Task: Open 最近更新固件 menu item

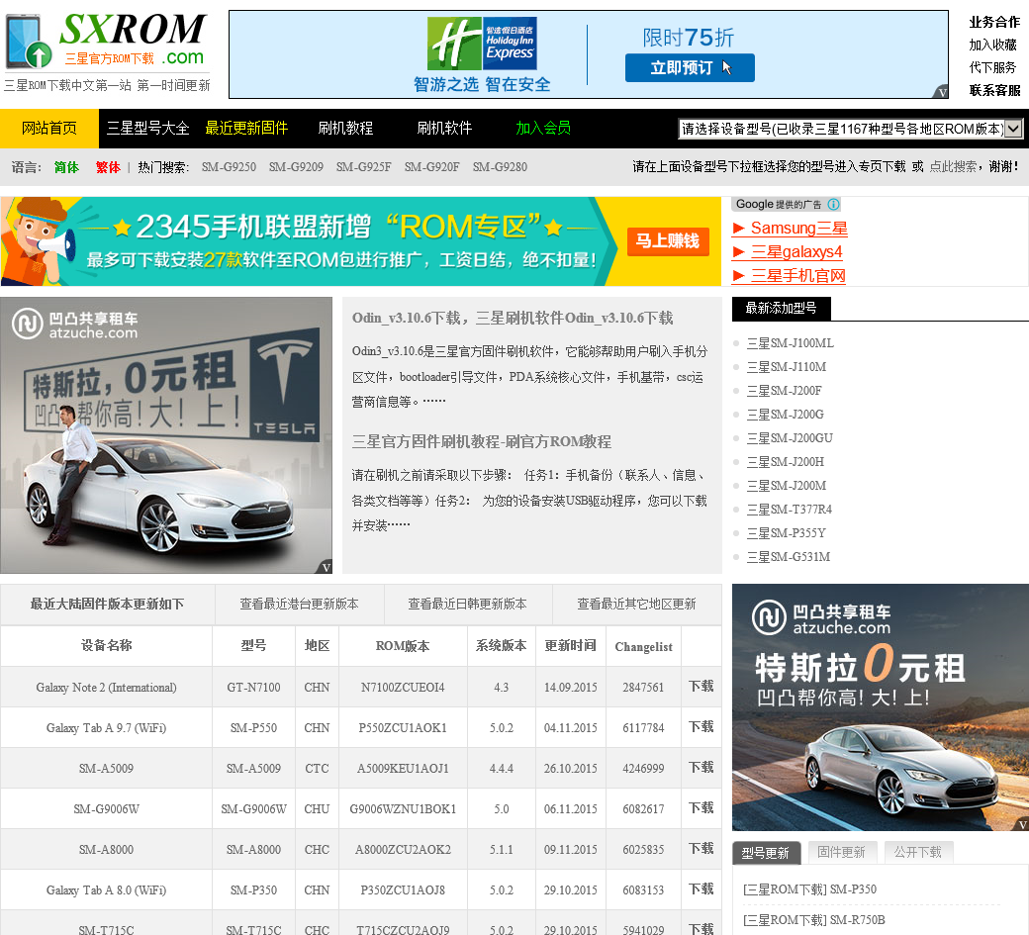Action: (x=246, y=128)
